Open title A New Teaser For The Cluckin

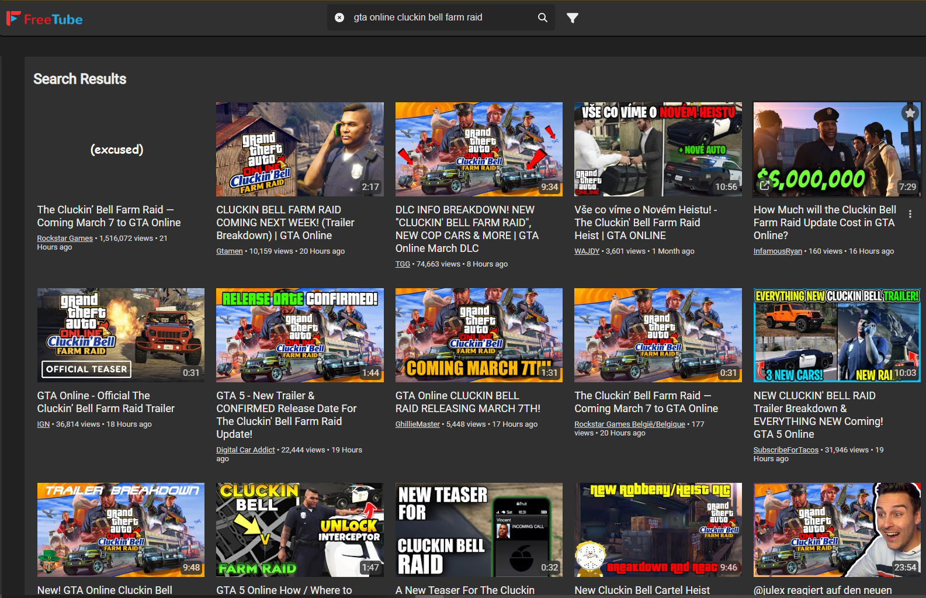(x=465, y=590)
